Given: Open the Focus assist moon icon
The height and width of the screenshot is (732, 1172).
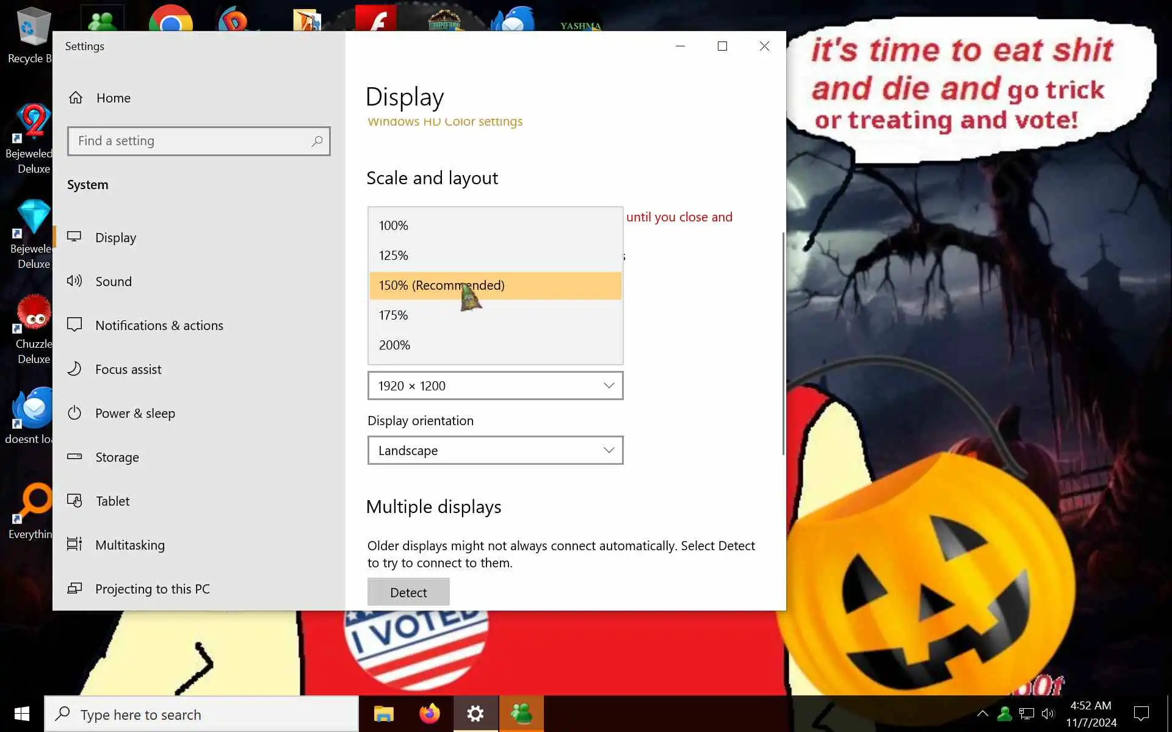Looking at the screenshot, I should [74, 369].
